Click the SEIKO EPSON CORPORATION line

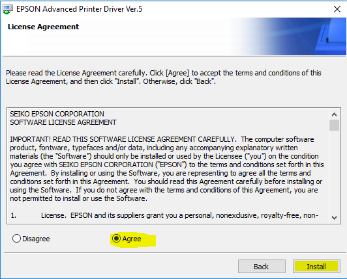pyautogui.click(x=57, y=114)
